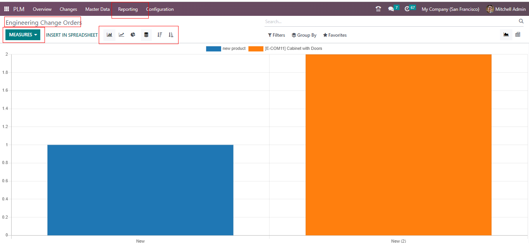529x243 pixels.
Task: Open the Master Data menu
Action: [97, 9]
